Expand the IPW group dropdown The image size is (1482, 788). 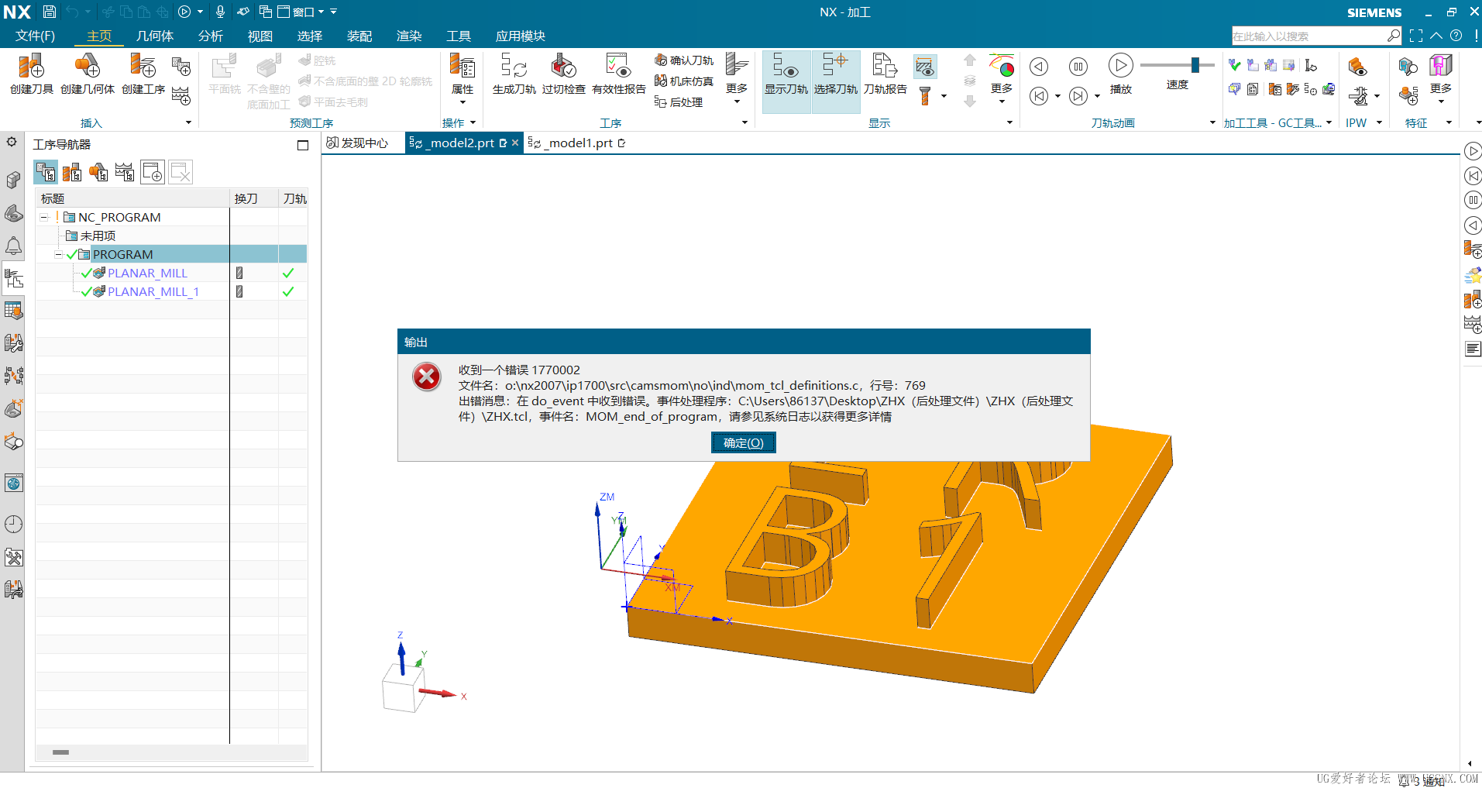click(1380, 122)
